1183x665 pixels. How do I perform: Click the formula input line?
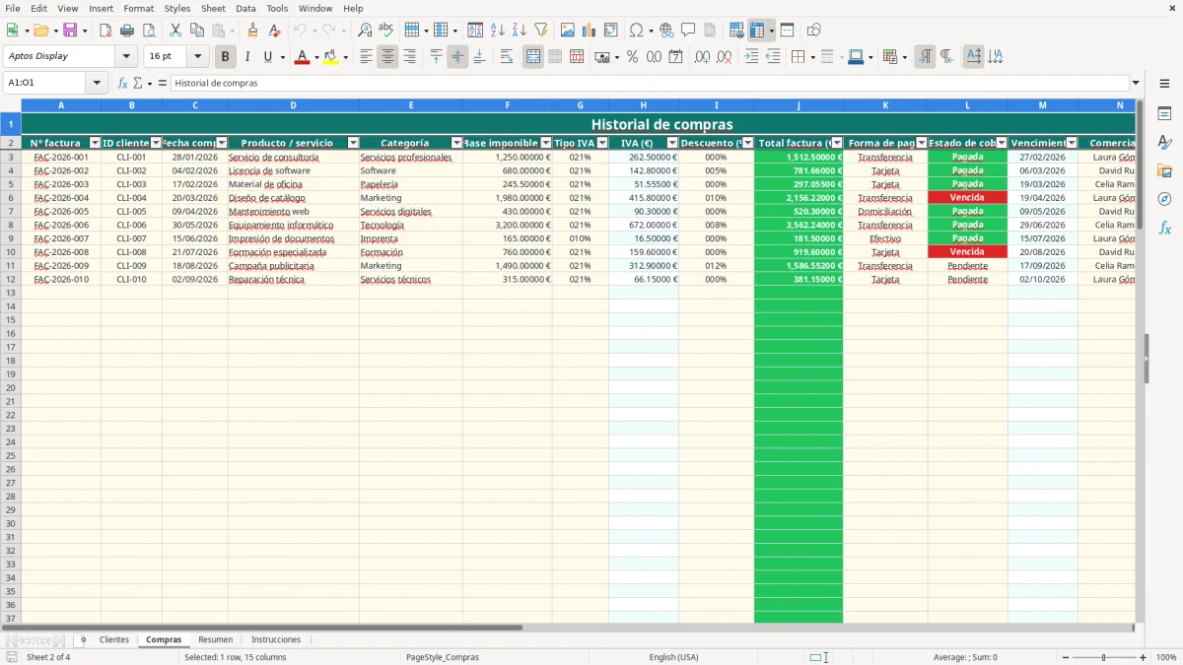point(650,84)
